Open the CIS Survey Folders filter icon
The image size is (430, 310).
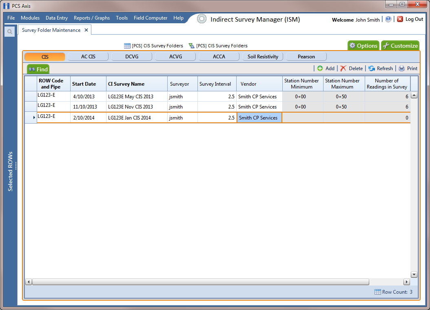click(x=191, y=46)
